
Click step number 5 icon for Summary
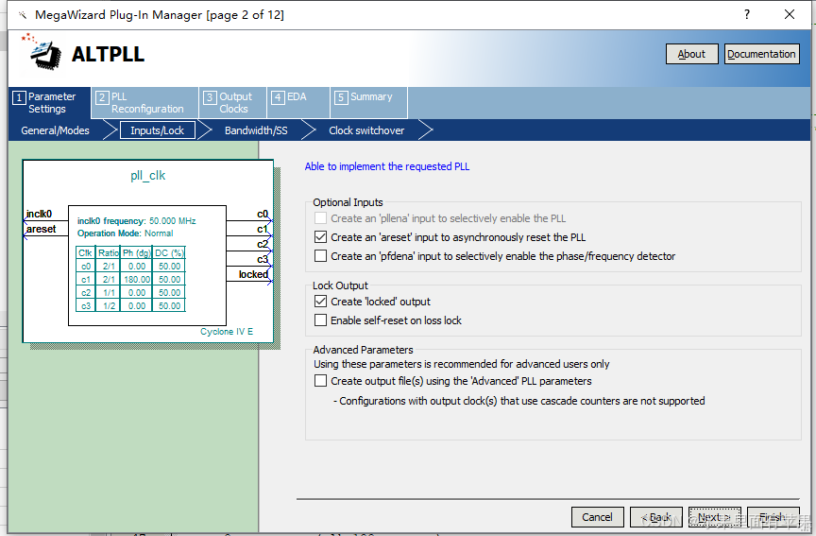[341, 97]
